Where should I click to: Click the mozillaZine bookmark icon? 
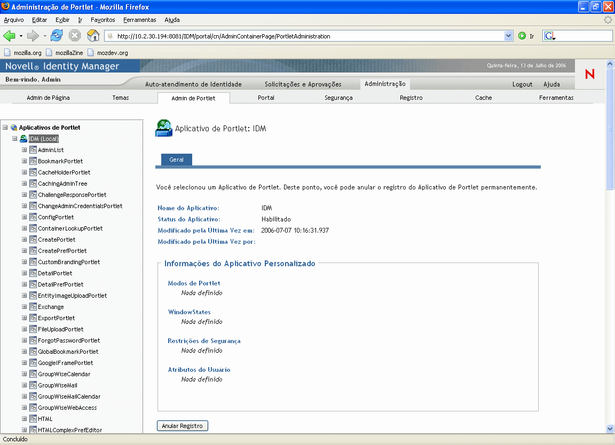click(49, 52)
